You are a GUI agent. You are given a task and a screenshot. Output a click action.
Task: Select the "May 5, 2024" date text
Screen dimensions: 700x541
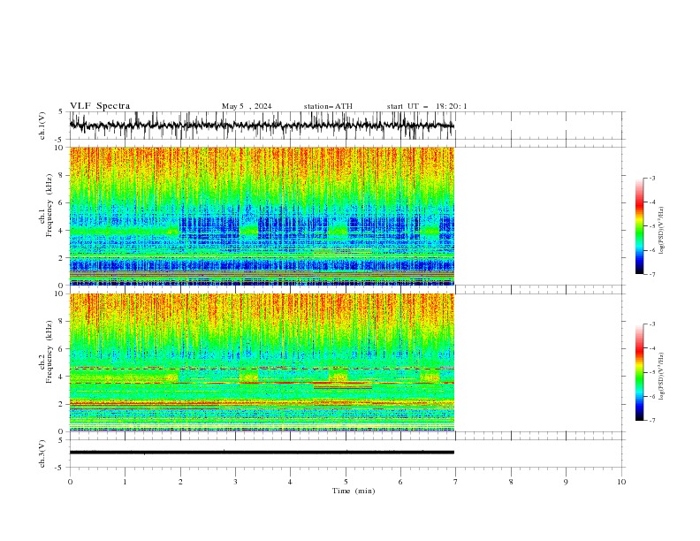[247, 106]
